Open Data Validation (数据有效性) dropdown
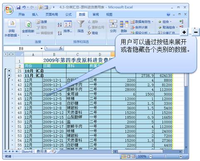Image resolution: width=200 pixels, height=161 pixels. pyautogui.click(x=153, y=22)
